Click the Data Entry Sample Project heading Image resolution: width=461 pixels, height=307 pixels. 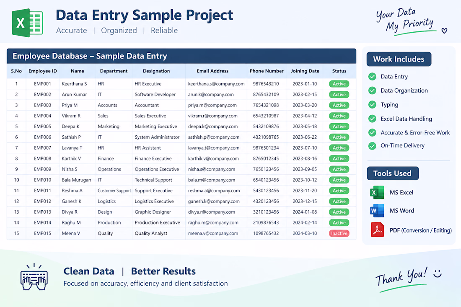[x=144, y=15]
